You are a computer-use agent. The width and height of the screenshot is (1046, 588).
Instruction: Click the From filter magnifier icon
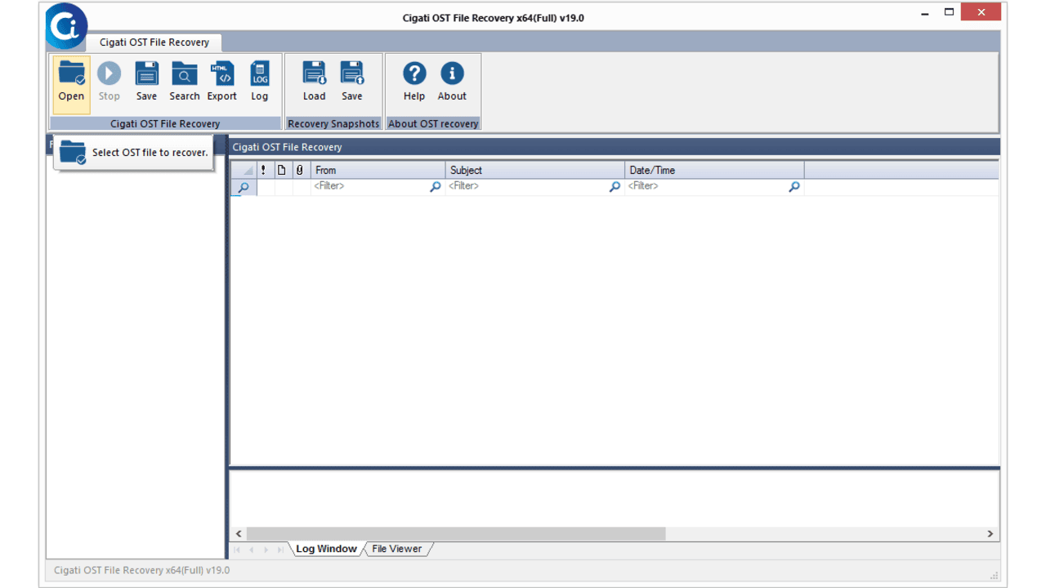click(435, 187)
